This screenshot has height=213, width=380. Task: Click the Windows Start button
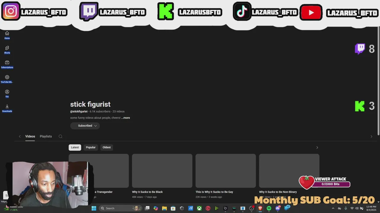pyautogui.click(x=94, y=208)
